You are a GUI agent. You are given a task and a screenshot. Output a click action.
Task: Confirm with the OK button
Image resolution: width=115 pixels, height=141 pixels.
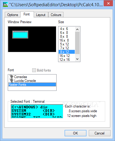[75, 133]
